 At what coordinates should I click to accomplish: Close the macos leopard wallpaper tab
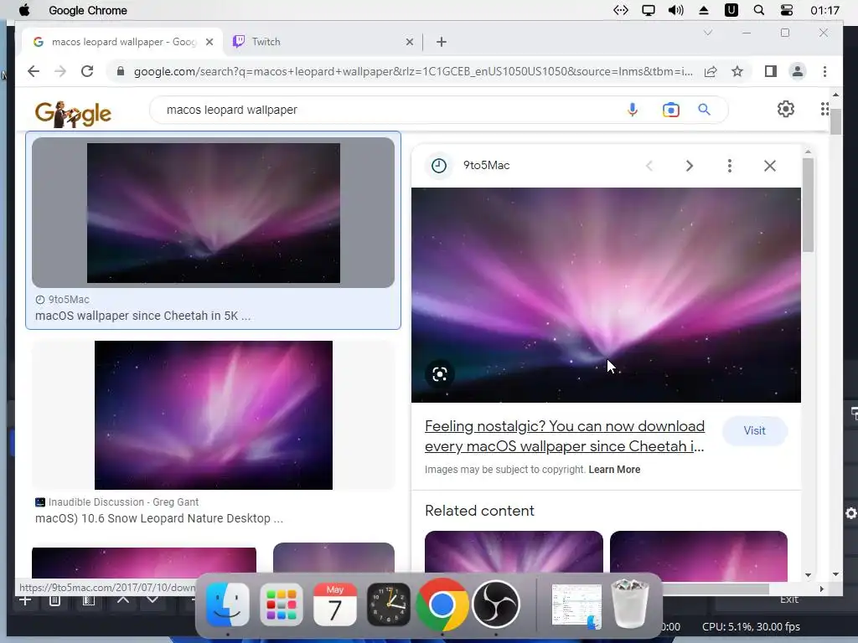pyautogui.click(x=209, y=42)
